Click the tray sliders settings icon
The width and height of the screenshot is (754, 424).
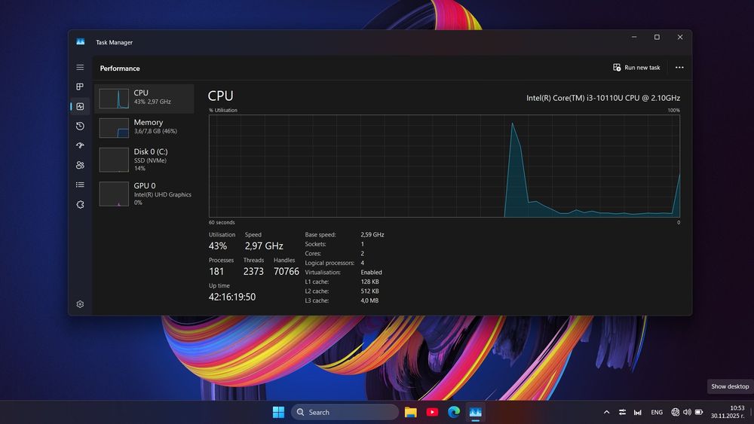click(x=622, y=412)
